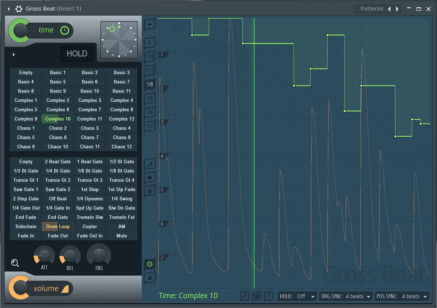The image size is (437, 308).
Task: Select the Empty time preset
Action: [26, 72]
